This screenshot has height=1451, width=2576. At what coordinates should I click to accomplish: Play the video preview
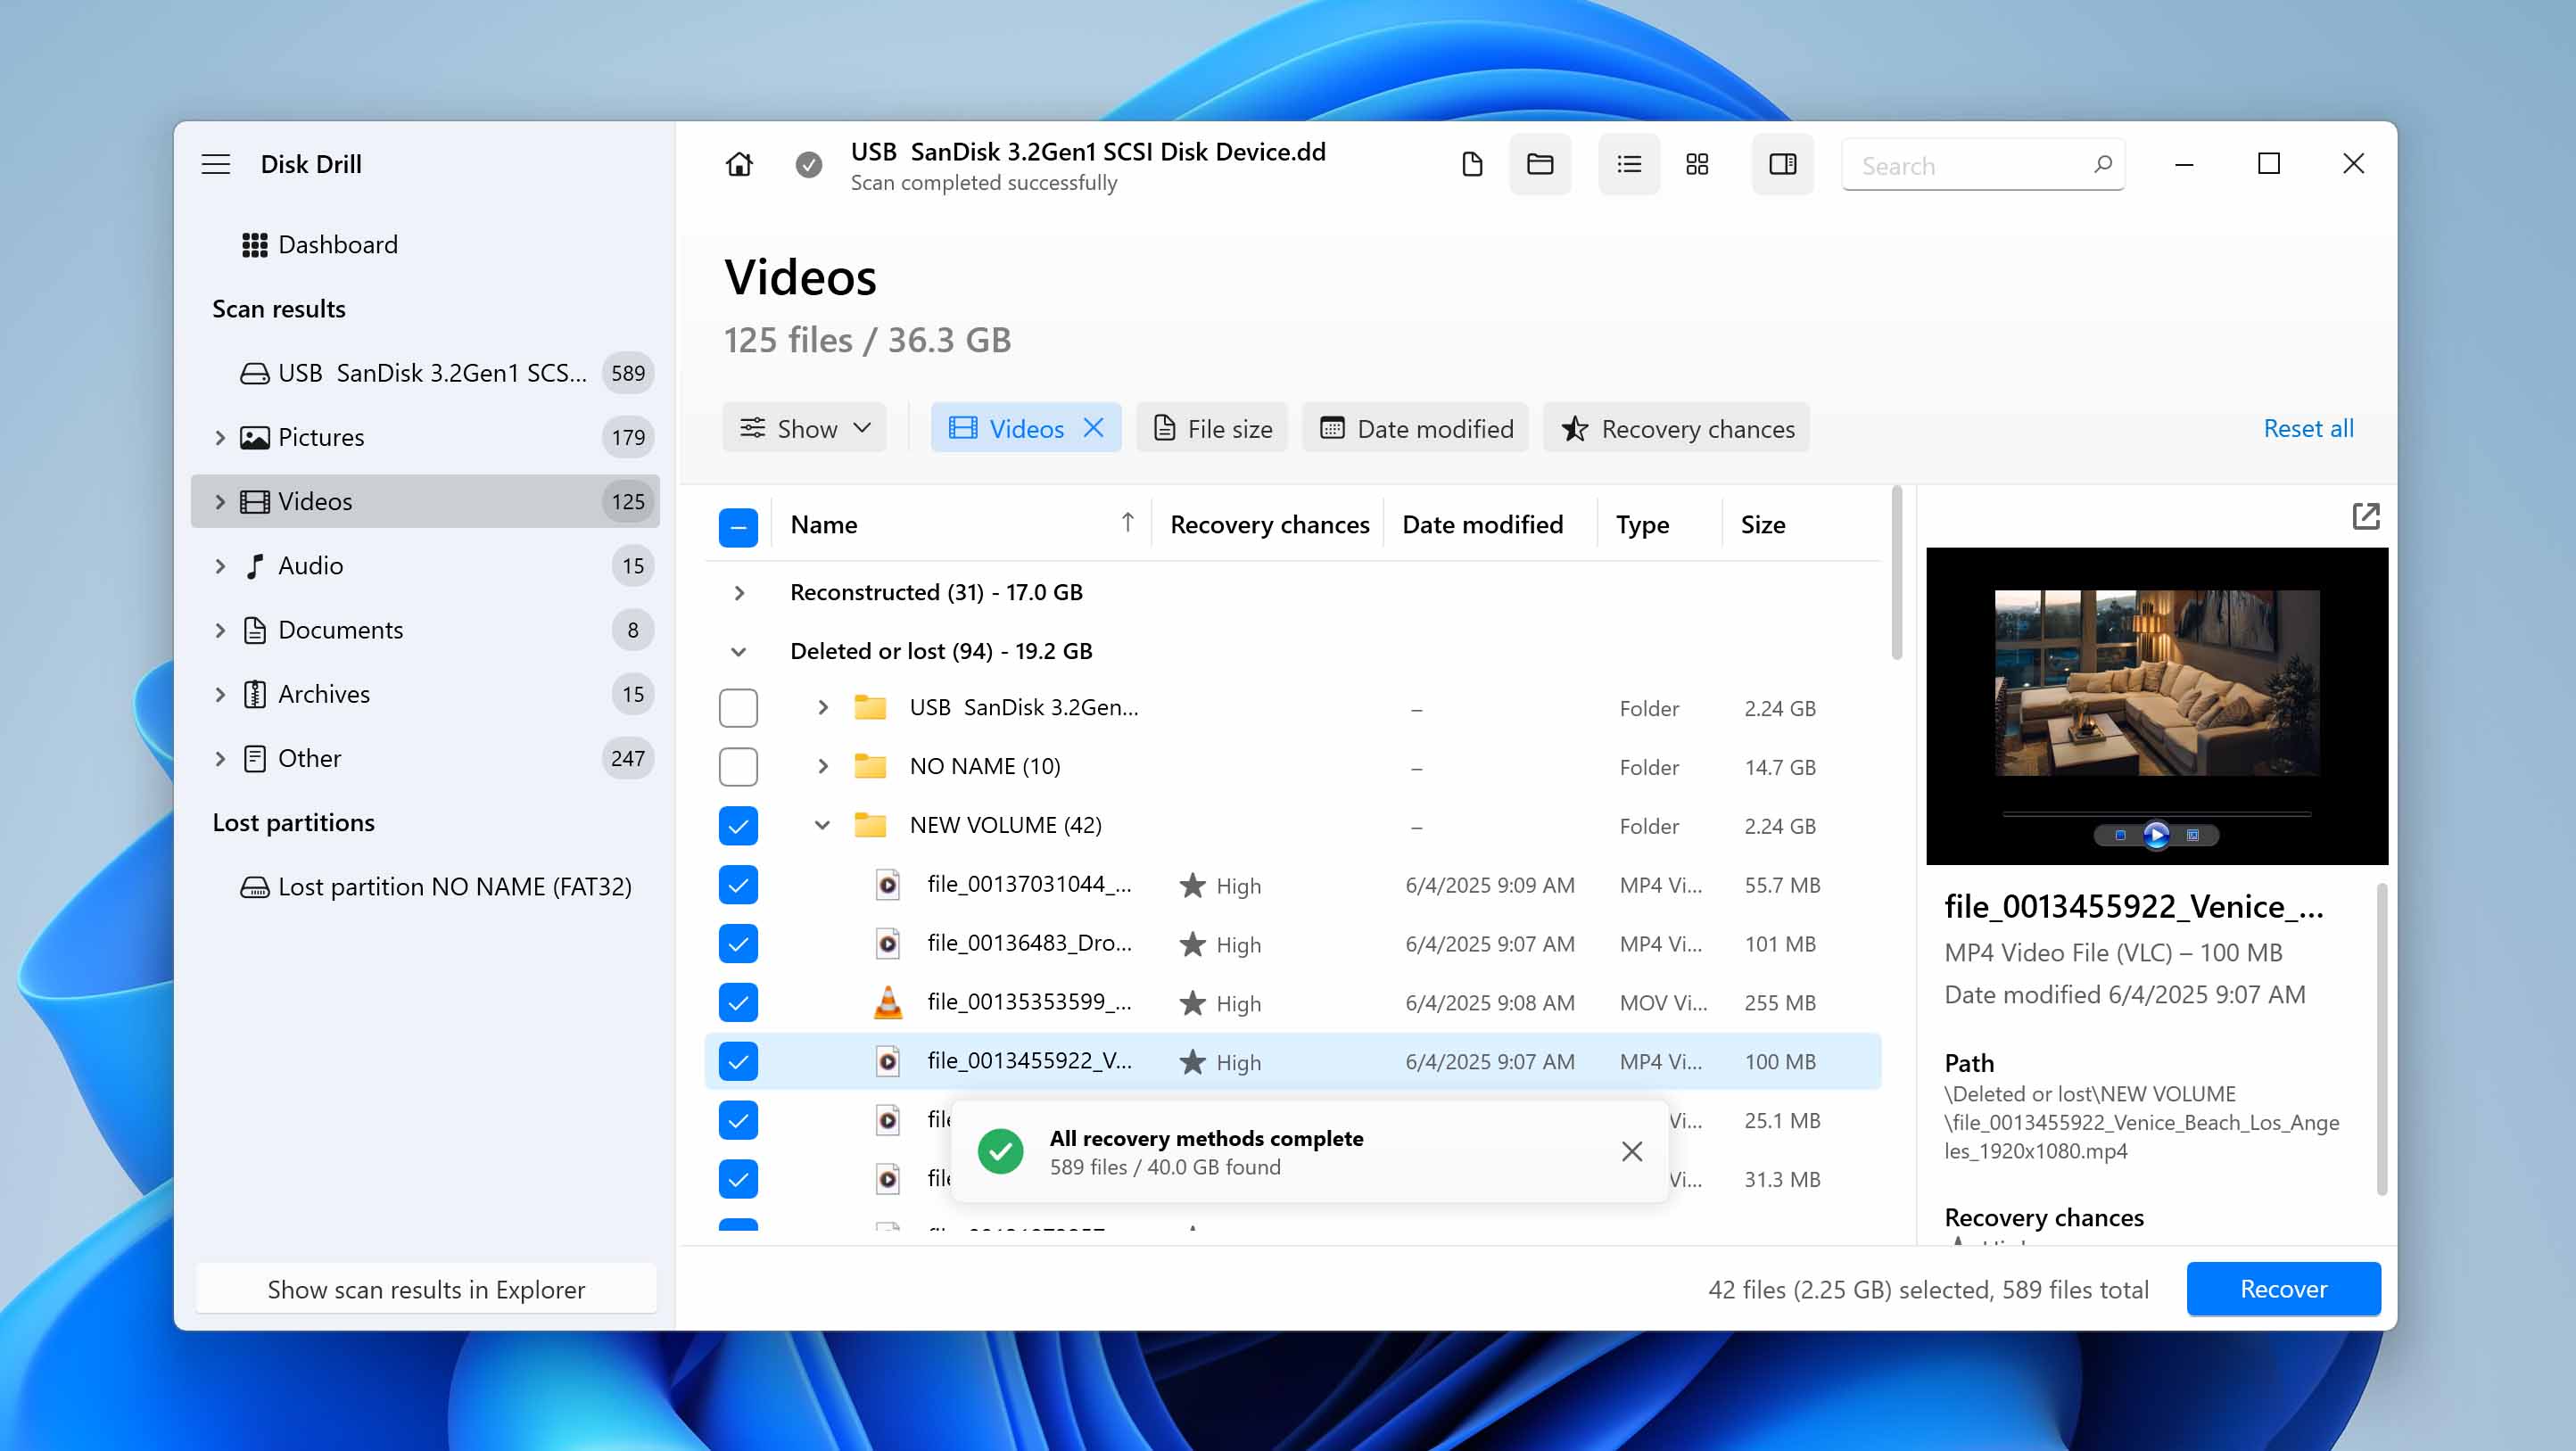(x=2156, y=834)
